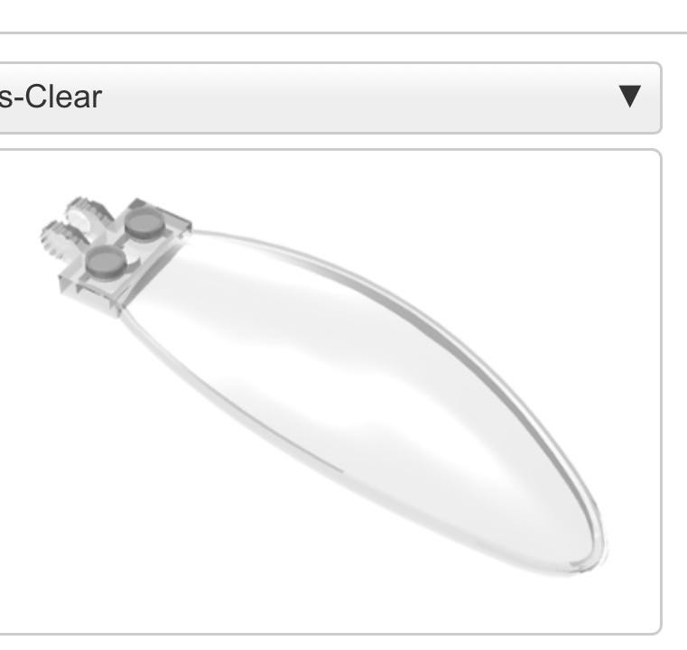
Task: Click the upper stud on the part's plate
Action: pyautogui.click(x=145, y=223)
